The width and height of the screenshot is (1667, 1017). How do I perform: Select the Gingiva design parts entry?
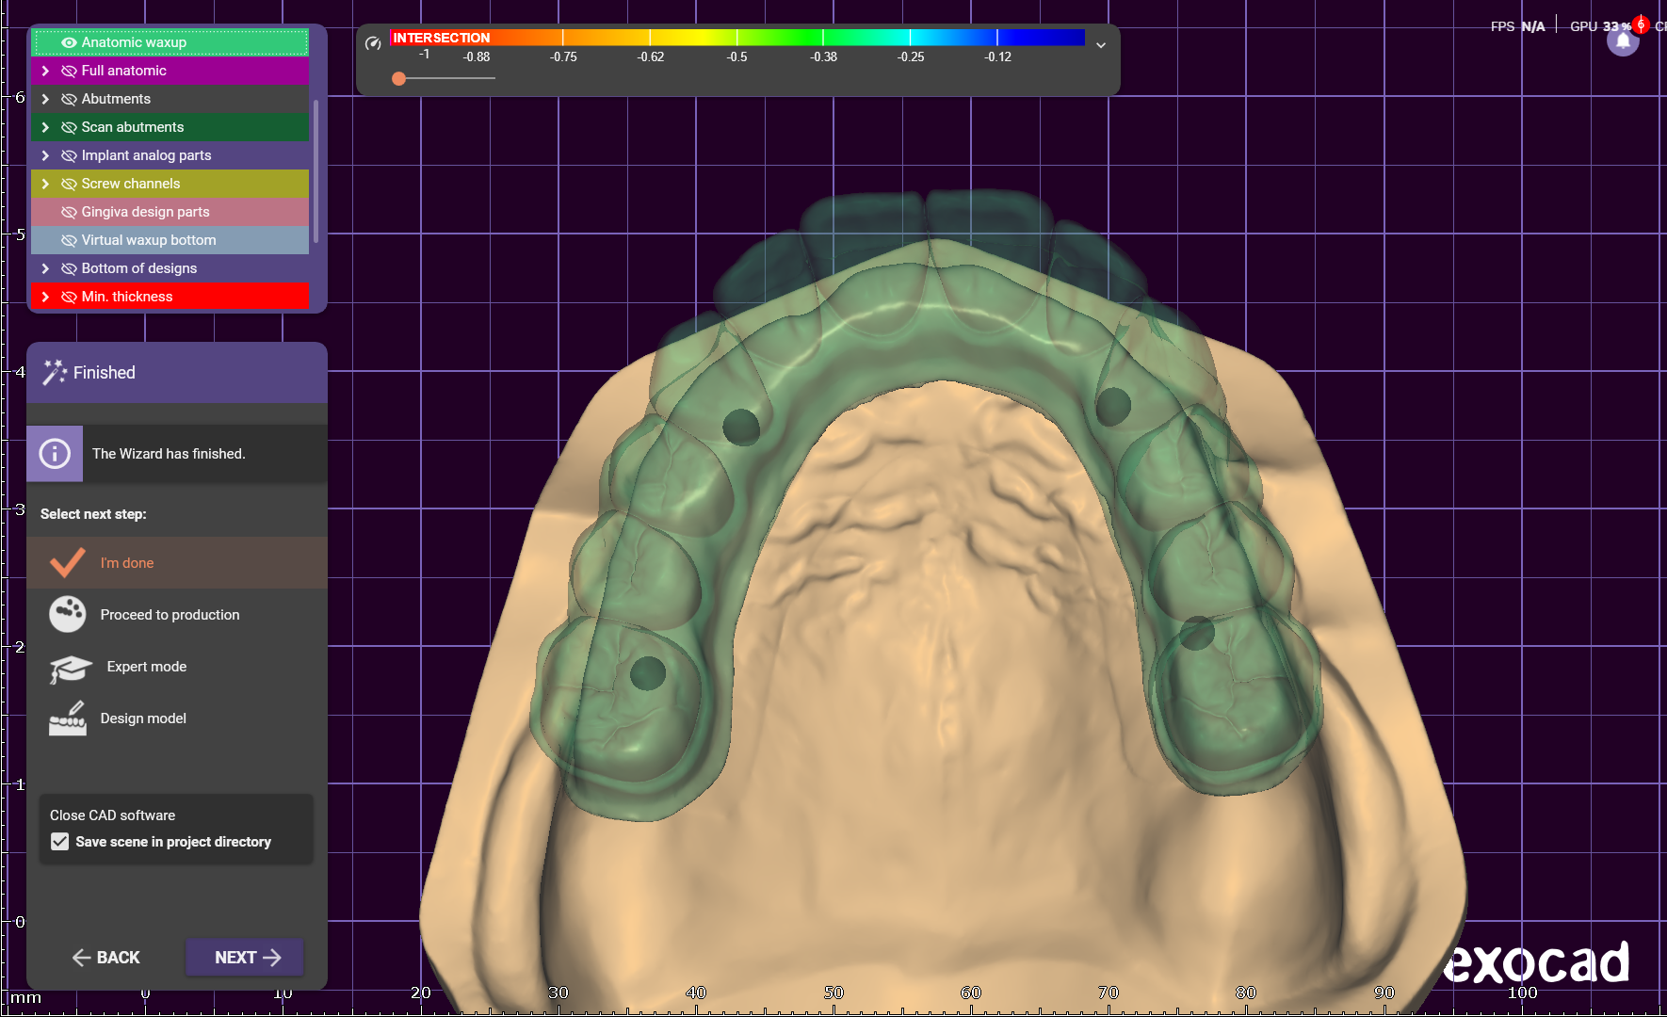(x=145, y=212)
